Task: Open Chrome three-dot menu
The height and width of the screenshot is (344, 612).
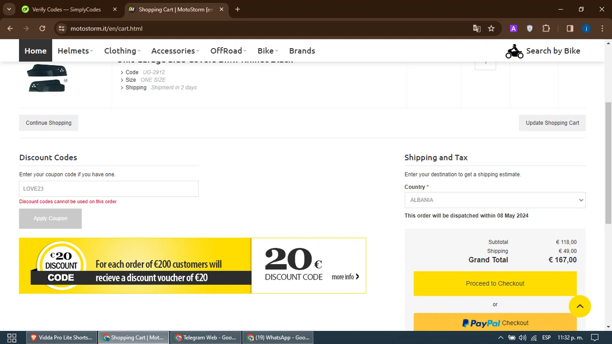Action: point(602,29)
